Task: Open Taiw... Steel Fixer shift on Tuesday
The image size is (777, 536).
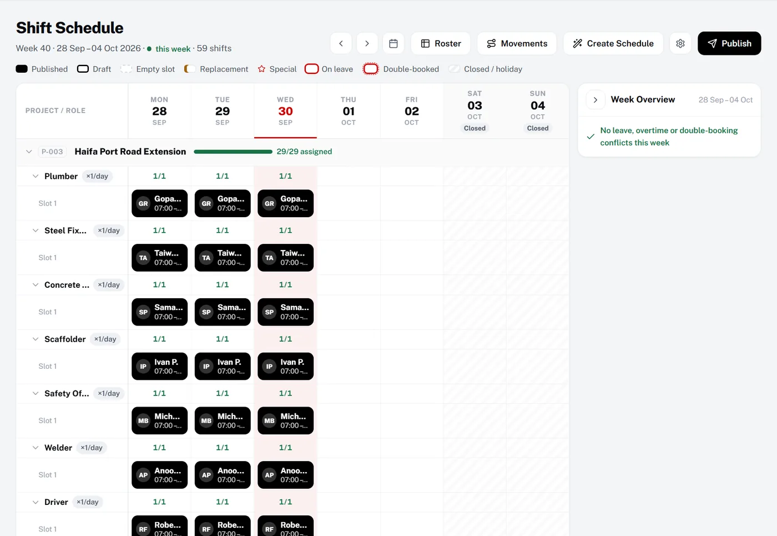Action: tap(223, 258)
